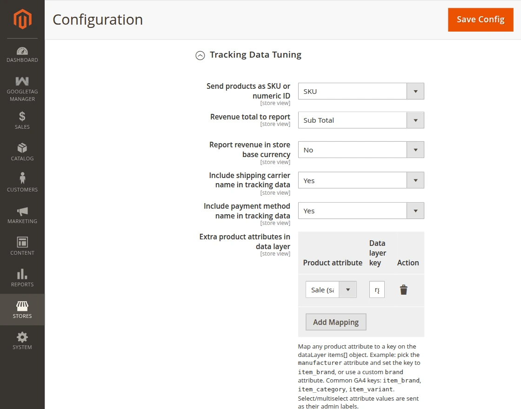The width and height of the screenshot is (521, 409).
Task: Open the Sale product attribute dropdown
Action: tap(331, 290)
